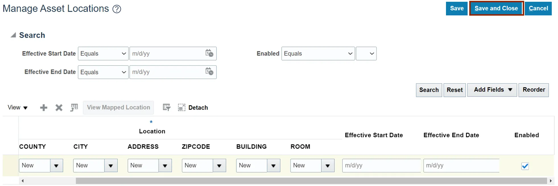This screenshot has height=186, width=558.
Task: Open the Enabled value dropdown
Action: (366, 53)
